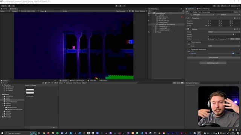Open the Tag Untagged dropdown
Viewport: 241px width, 135px height.
click(203, 15)
